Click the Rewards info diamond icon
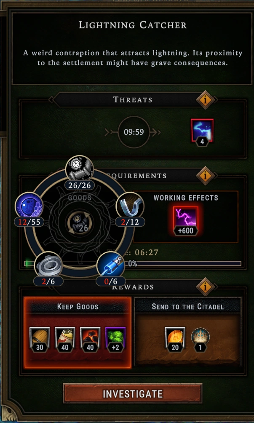Viewport: 254px width, 423px height. [x=206, y=287]
